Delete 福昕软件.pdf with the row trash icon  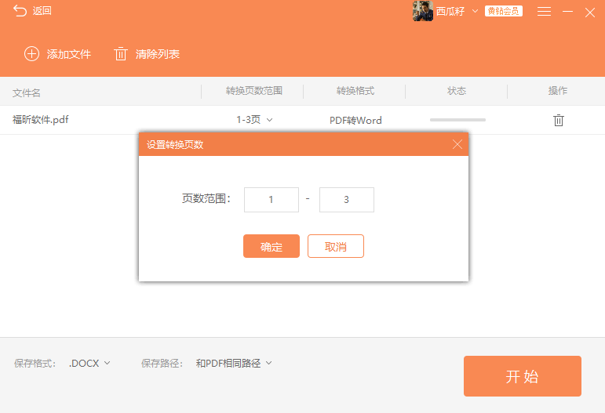tap(559, 120)
